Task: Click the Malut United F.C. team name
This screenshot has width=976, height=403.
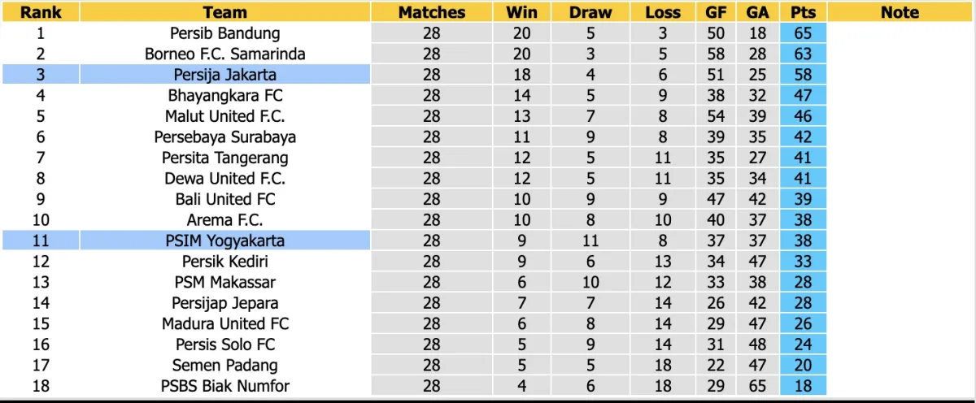Action: (x=225, y=116)
